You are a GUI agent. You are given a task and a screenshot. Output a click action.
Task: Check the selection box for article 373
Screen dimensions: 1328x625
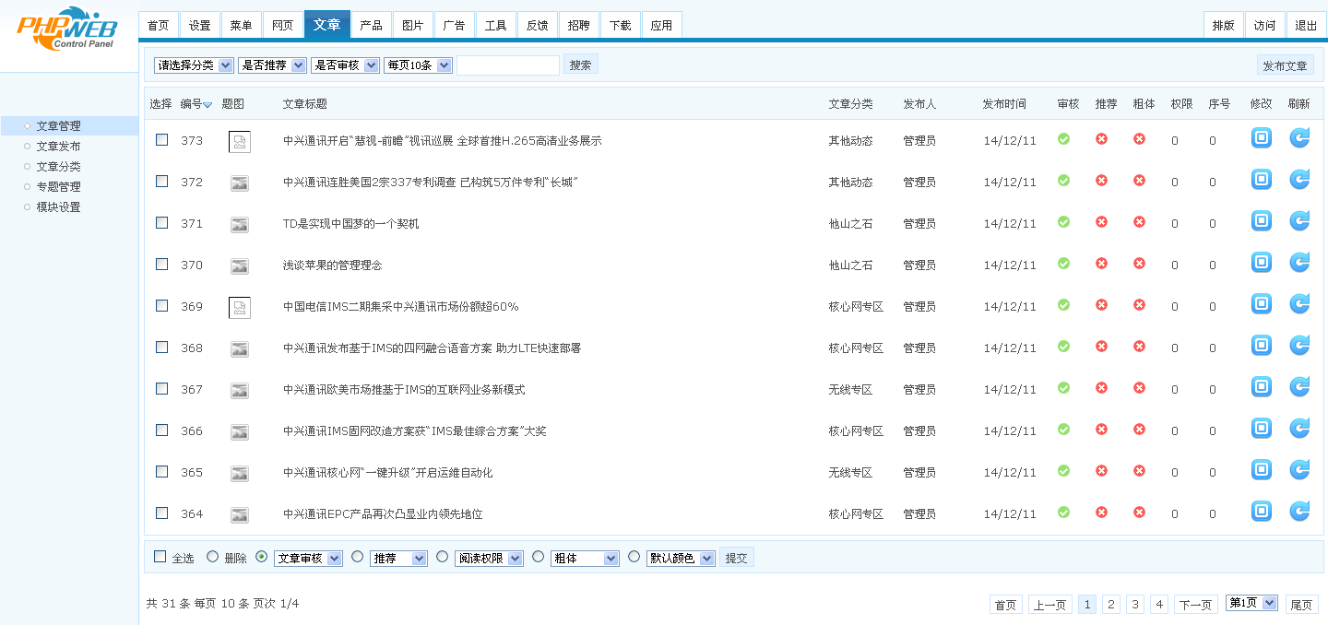click(x=162, y=140)
